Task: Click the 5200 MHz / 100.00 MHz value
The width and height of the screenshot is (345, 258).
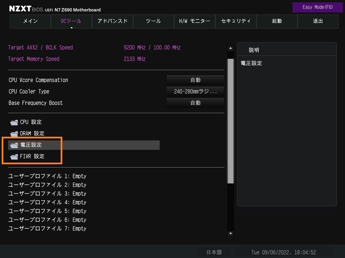Action: [152, 48]
